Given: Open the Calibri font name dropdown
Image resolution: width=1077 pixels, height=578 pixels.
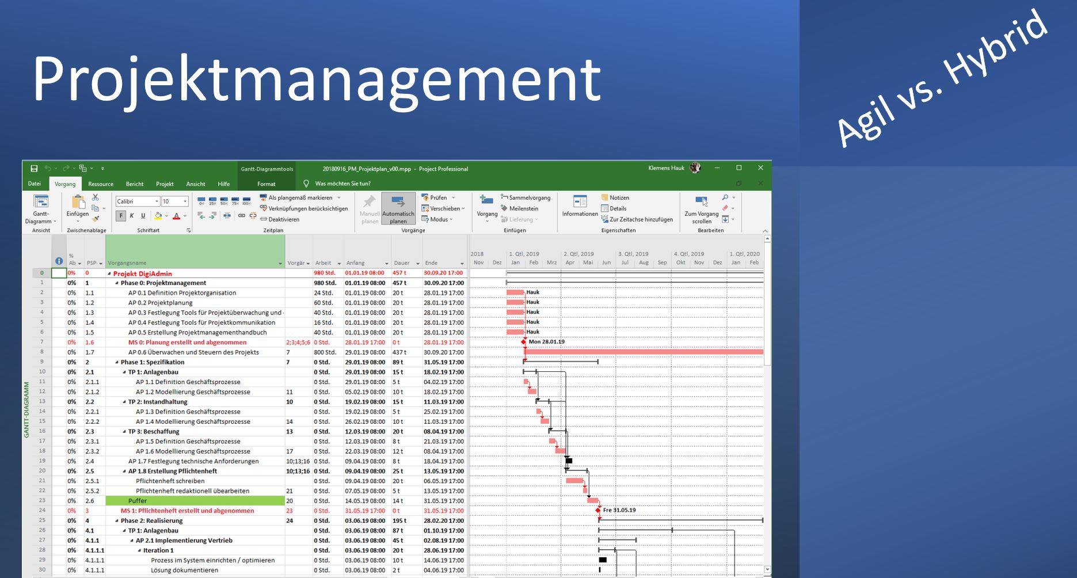Looking at the screenshot, I should click(156, 201).
